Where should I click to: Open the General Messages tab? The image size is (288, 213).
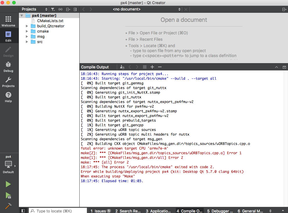[251, 211]
